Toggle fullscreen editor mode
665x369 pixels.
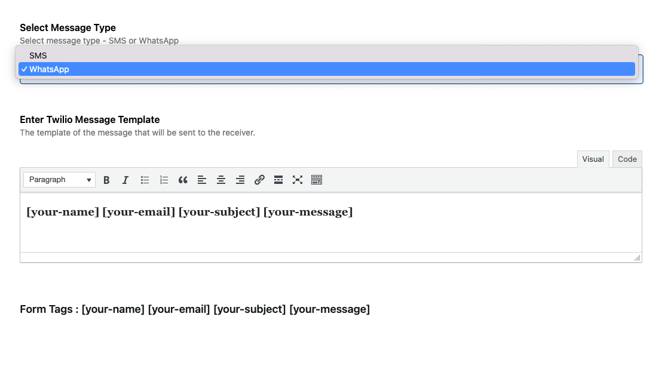click(x=298, y=180)
